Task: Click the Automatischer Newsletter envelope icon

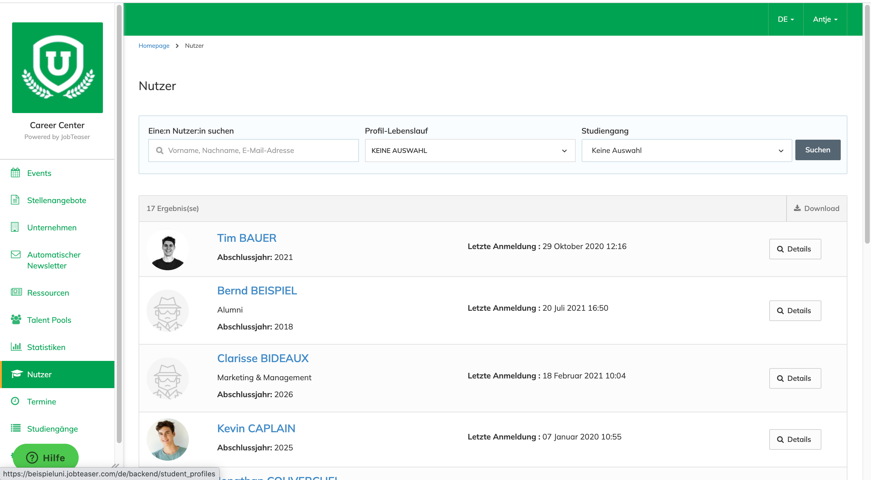Action: [x=15, y=254]
